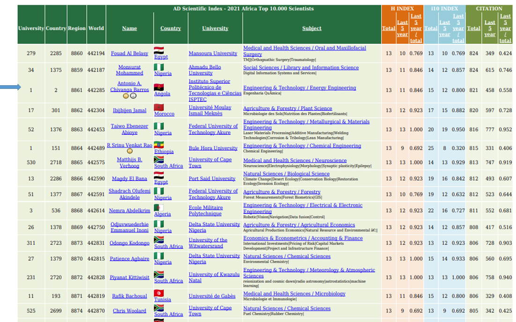Click the Nigeria flag in Odjuvwuederhie Emmanuel Inoni's row
Screen dimensions: 516x322
[x=159, y=224]
